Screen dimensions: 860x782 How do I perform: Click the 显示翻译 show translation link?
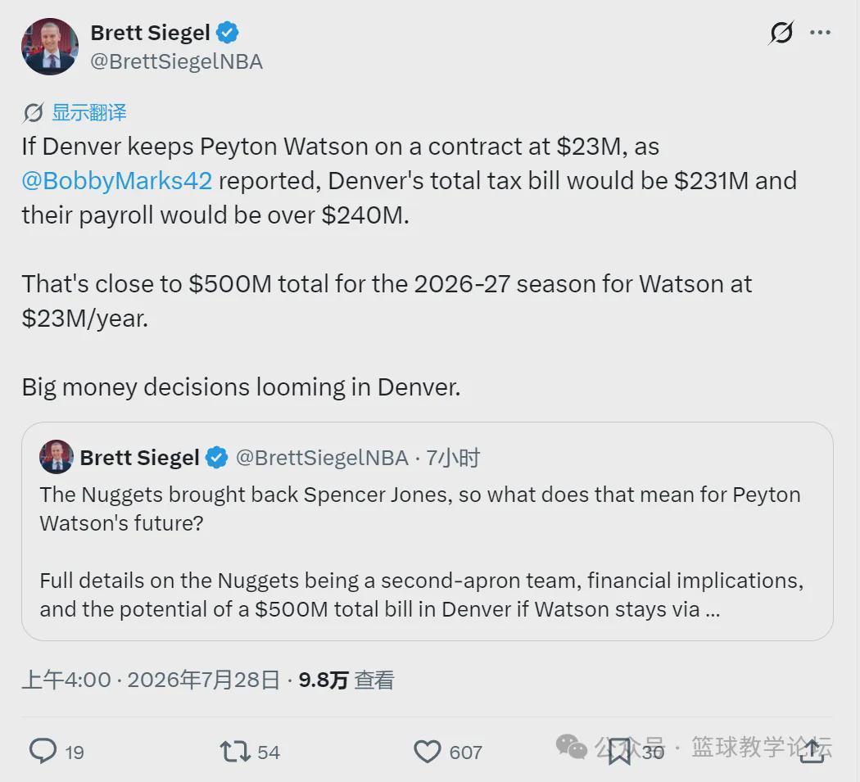(x=89, y=112)
